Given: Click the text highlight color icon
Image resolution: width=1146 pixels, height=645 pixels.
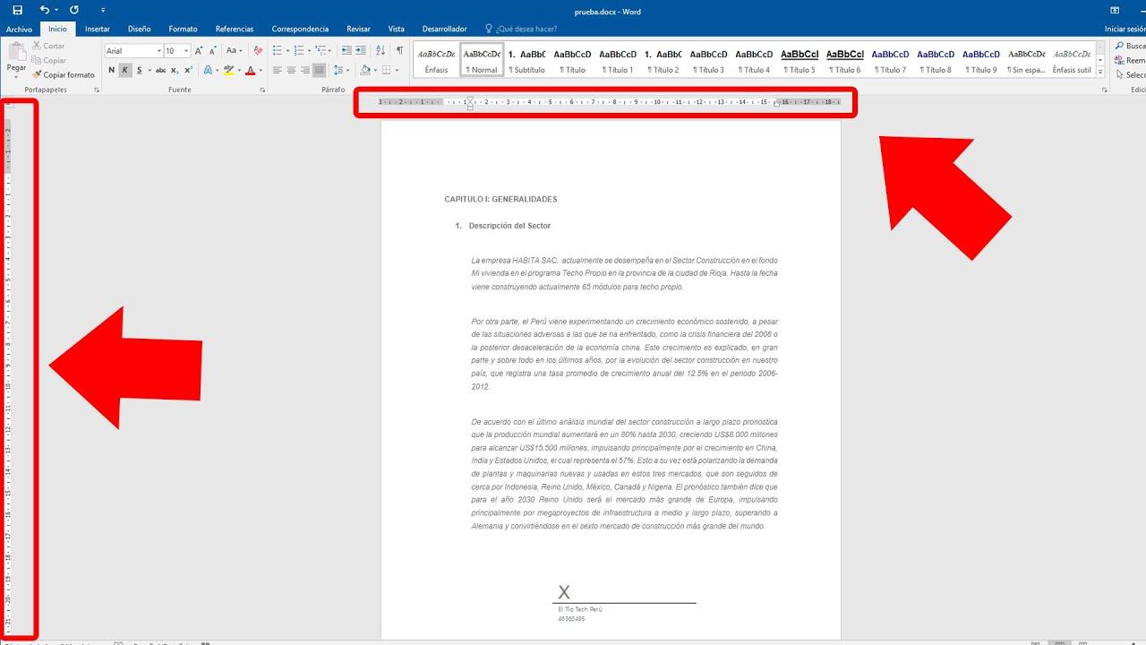Looking at the screenshot, I should tap(229, 69).
